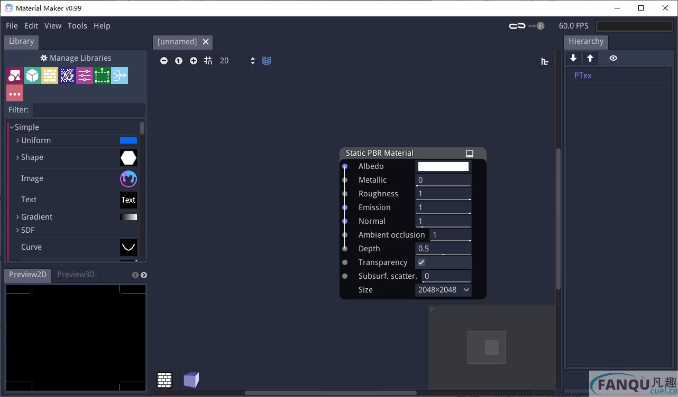This screenshot has width=678, height=397.
Task: Expand the Gradient library item
Action: pos(18,217)
